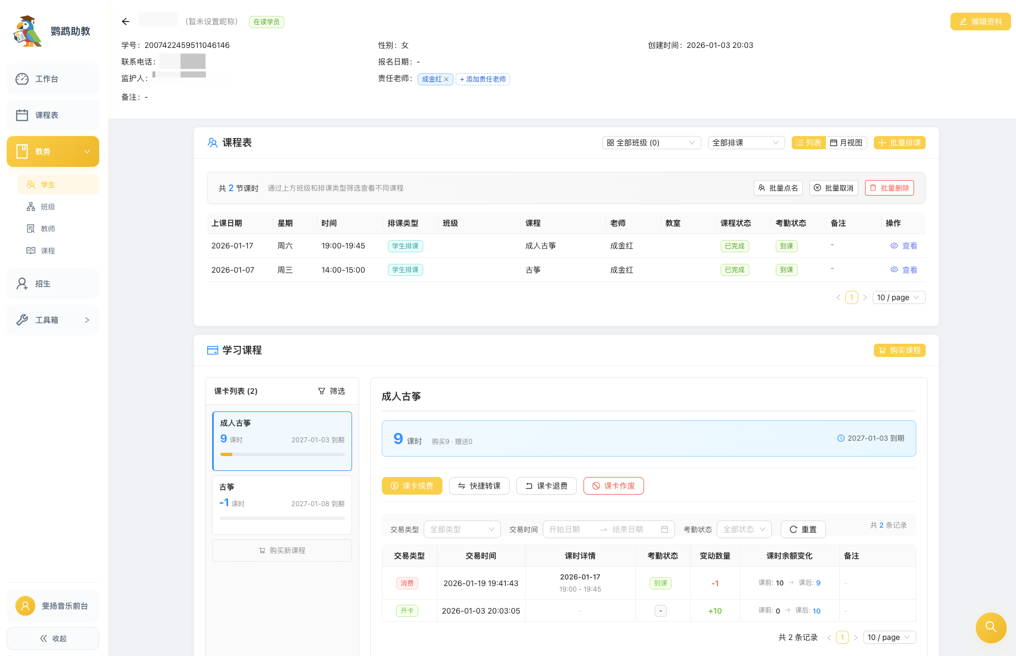Open the floating search button
This screenshot has height=656, width=1016.
tap(991, 627)
